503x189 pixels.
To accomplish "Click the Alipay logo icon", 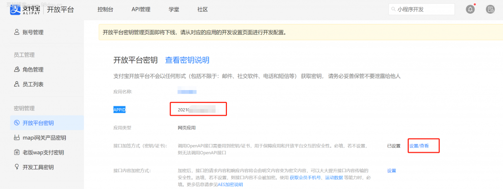I will tap(15, 9).
